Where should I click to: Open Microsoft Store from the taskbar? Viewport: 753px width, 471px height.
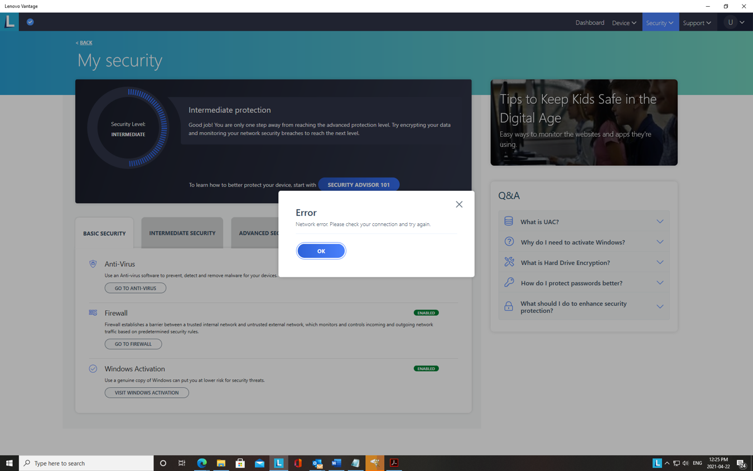tap(240, 463)
